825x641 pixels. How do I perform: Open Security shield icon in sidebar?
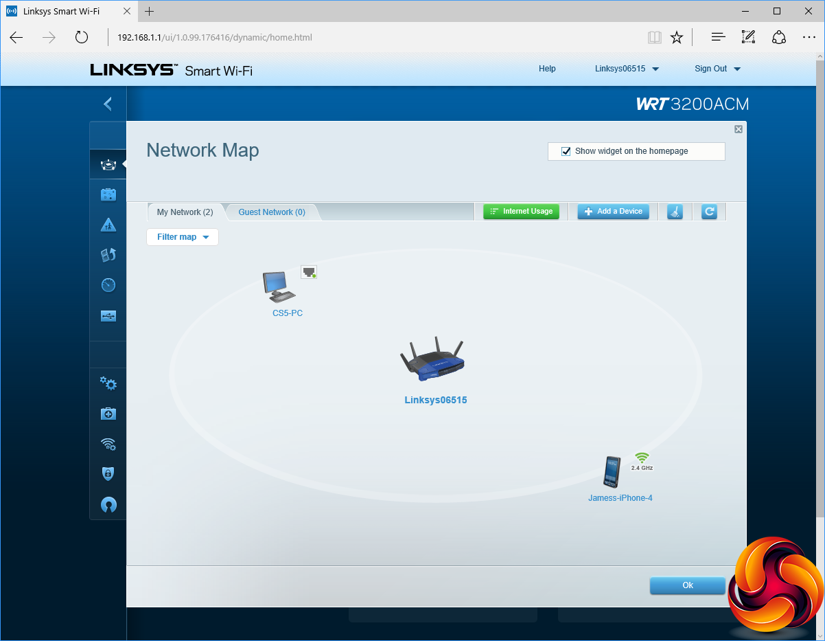click(x=108, y=474)
